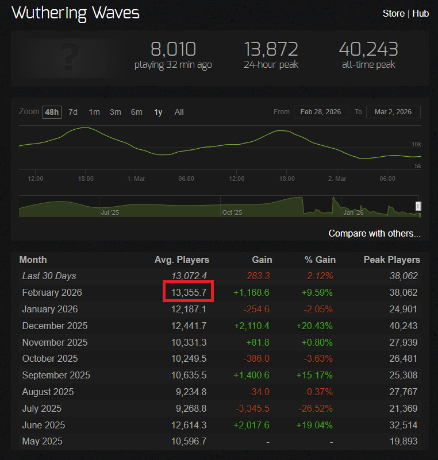
Task: Select the May 2025 row label
Action: click(x=43, y=441)
